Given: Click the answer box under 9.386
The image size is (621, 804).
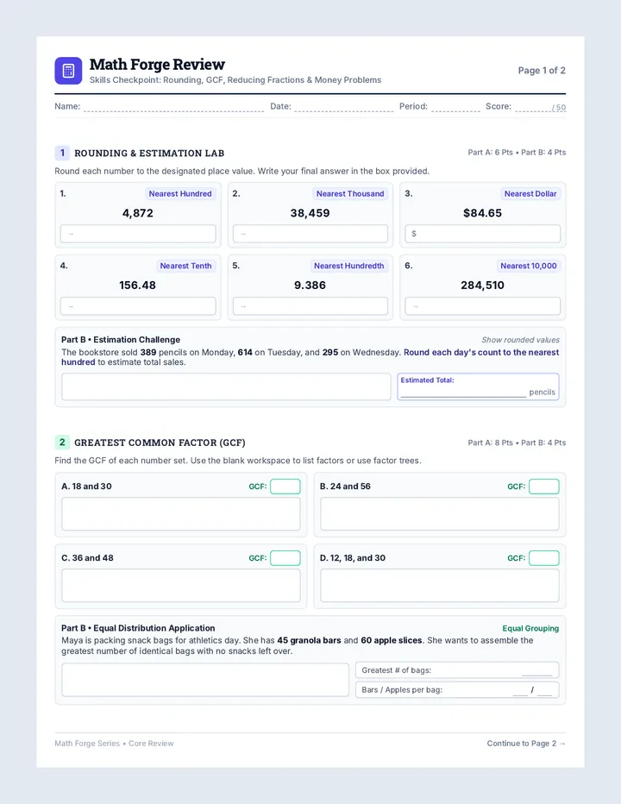Looking at the screenshot, I should point(310,306).
